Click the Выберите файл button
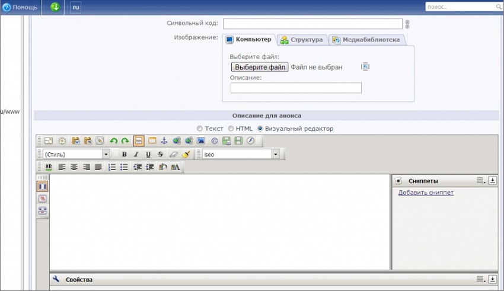This screenshot has height=291, width=504. pos(260,67)
